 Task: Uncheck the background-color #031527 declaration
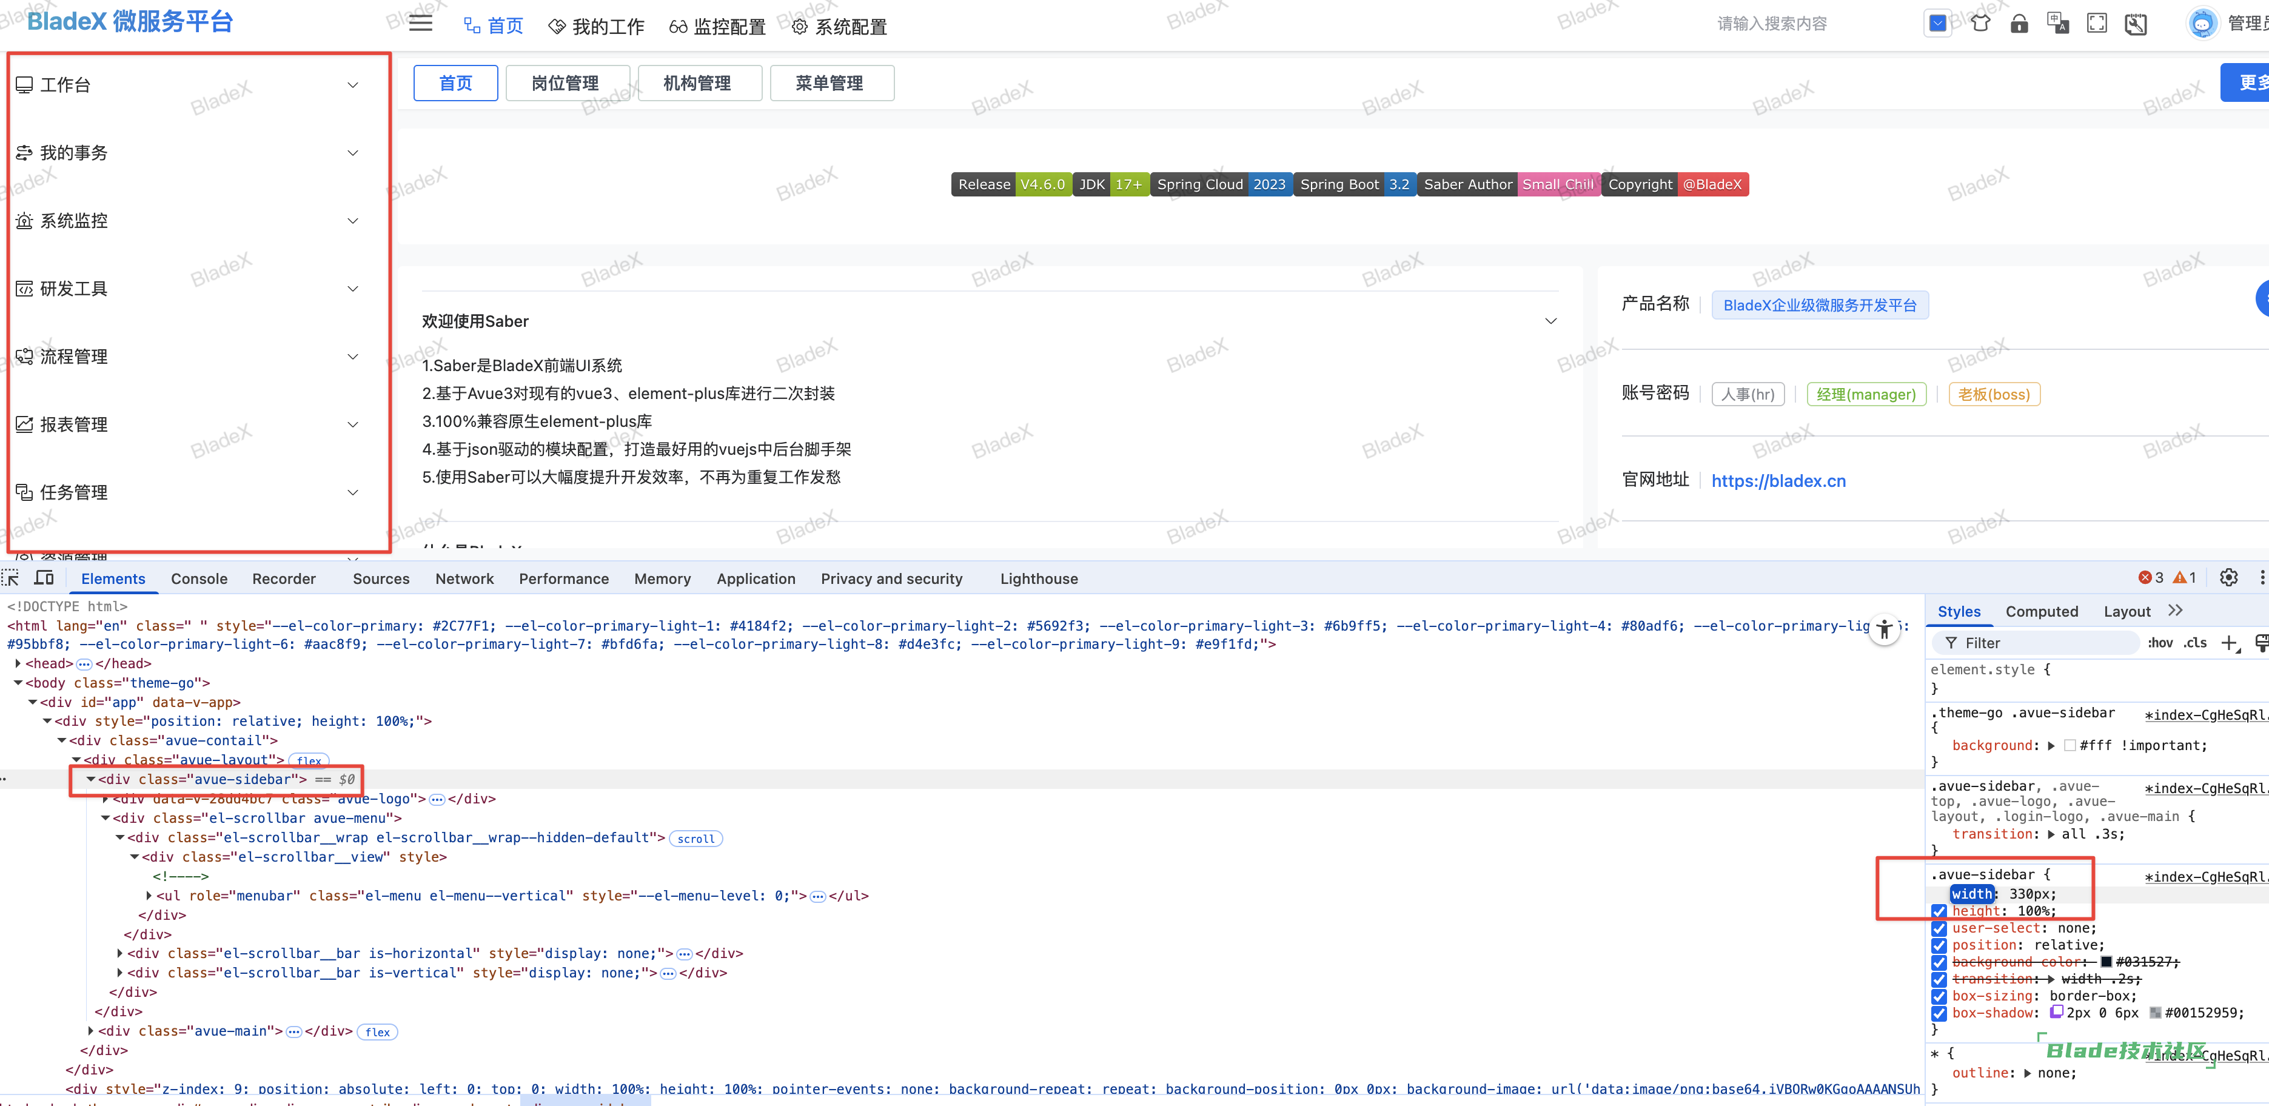pyautogui.click(x=1939, y=962)
